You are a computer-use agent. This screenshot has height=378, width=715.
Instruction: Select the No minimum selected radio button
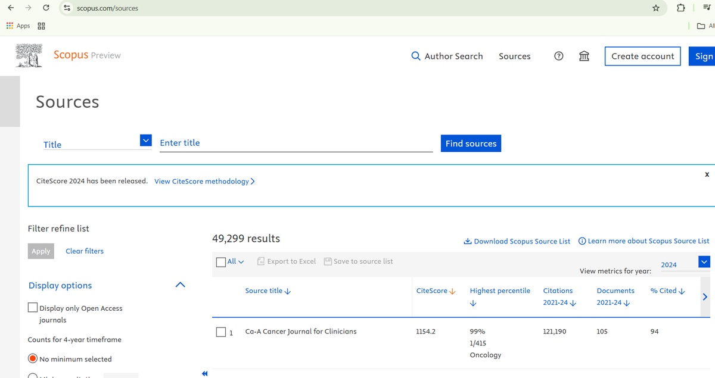pyautogui.click(x=32, y=358)
